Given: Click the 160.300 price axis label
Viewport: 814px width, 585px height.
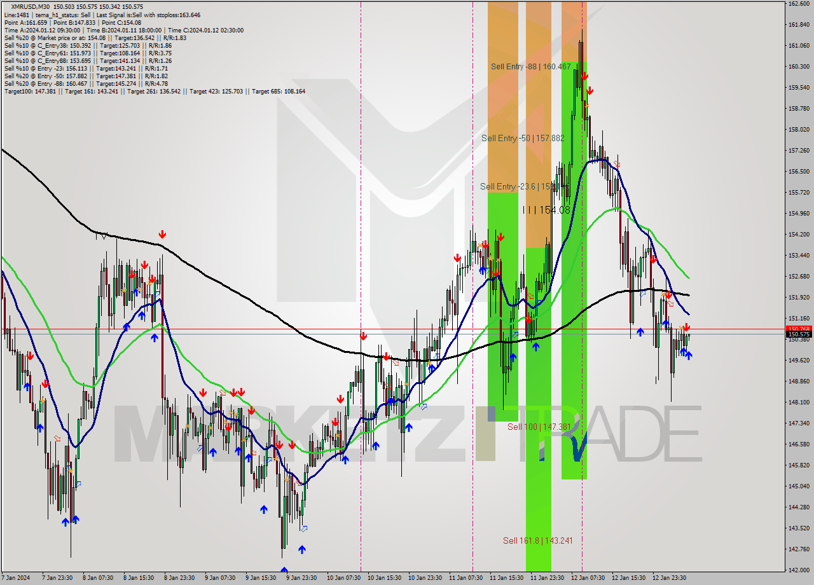Looking at the screenshot, I should point(799,66).
